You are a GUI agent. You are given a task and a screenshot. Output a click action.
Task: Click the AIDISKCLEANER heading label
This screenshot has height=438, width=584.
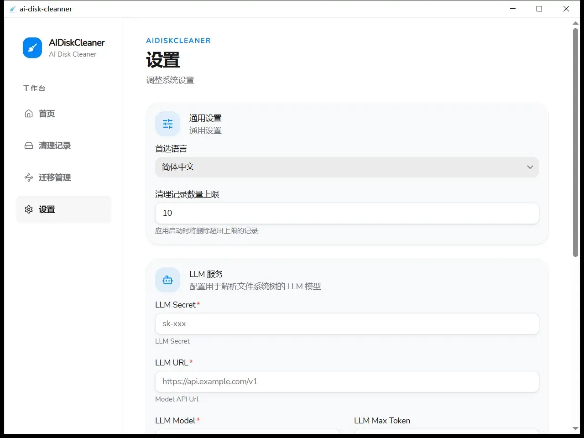pyautogui.click(x=178, y=41)
